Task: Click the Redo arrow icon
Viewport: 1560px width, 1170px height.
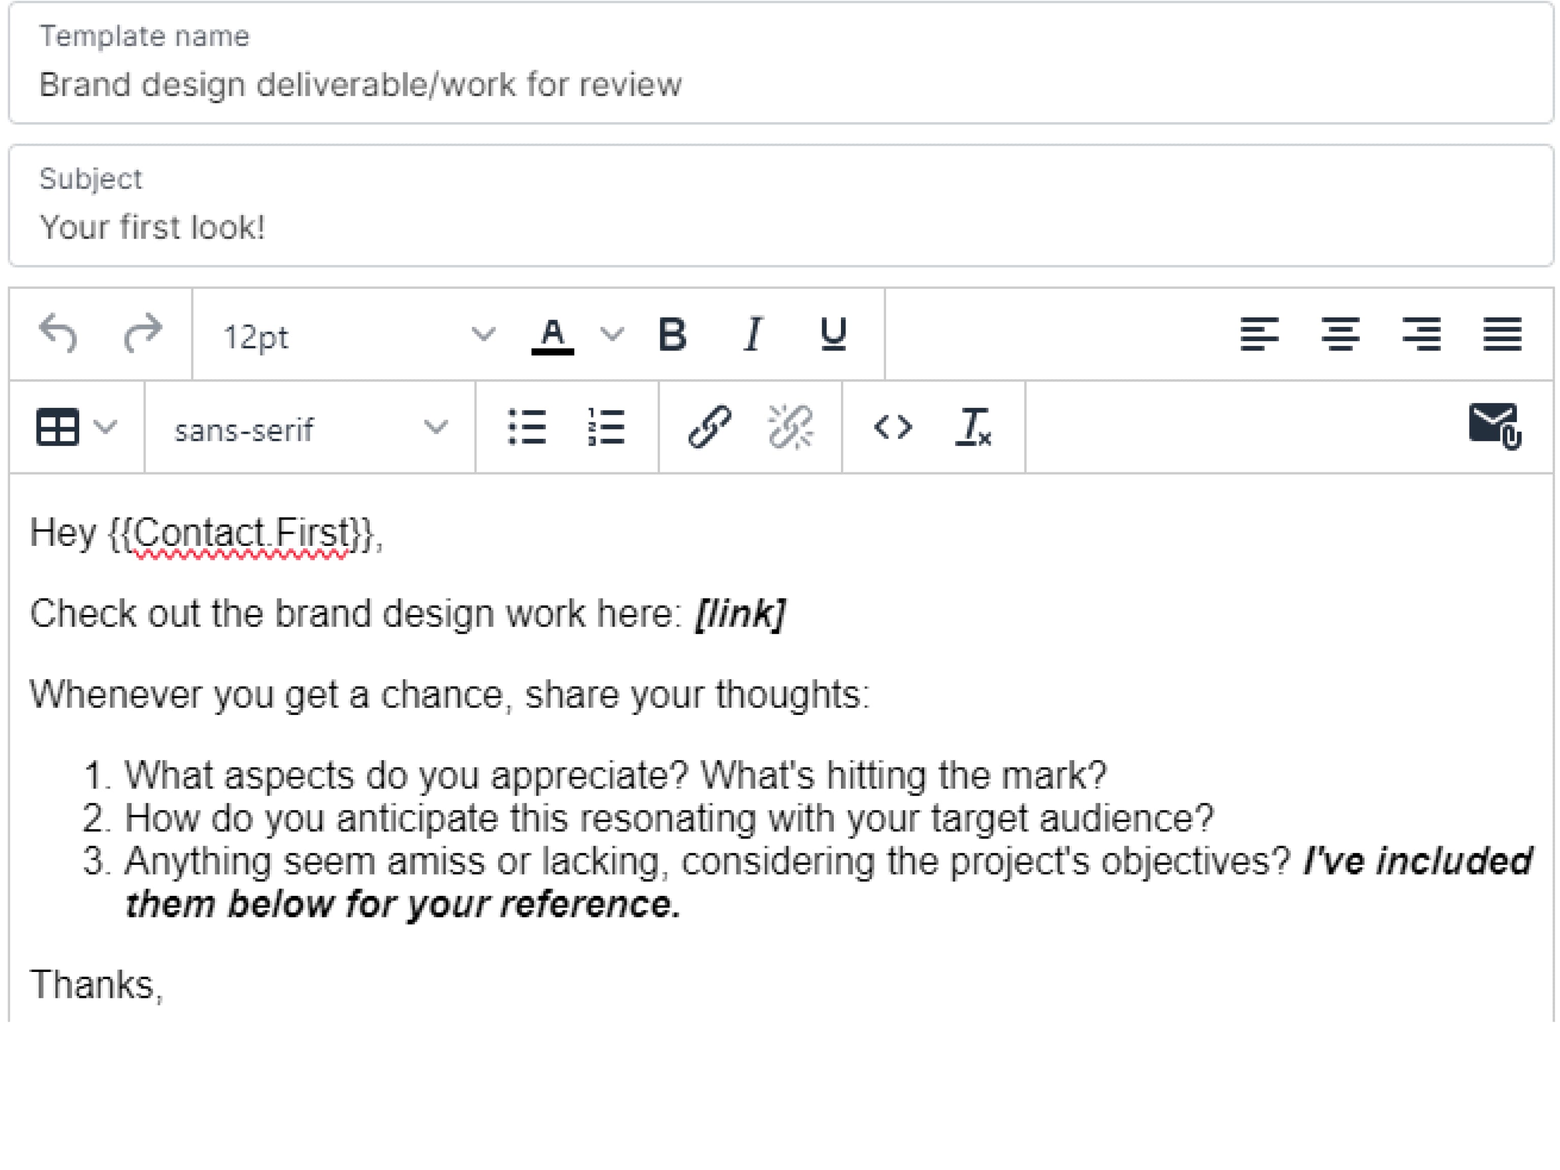Action: click(x=142, y=334)
